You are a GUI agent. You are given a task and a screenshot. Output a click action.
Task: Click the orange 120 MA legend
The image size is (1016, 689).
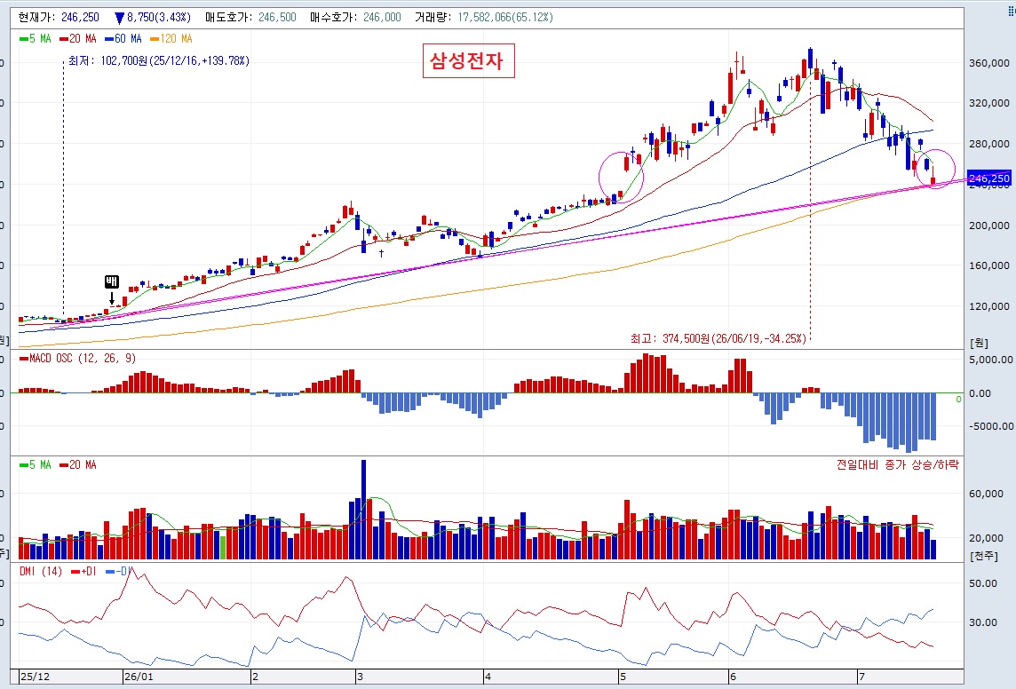click(171, 39)
